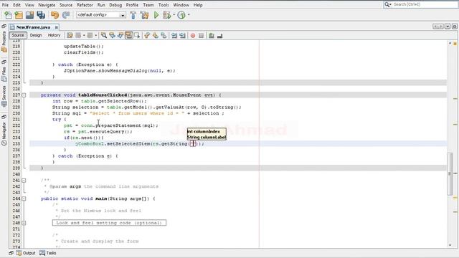Run the project with green play icon
Image resolution: width=459 pixels, height=258 pixels.
[x=156, y=15]
